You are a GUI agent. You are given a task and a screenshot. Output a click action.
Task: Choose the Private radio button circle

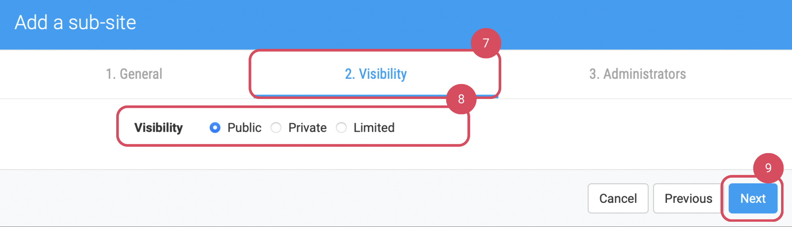pyautogui.click(x=276, y=128)
